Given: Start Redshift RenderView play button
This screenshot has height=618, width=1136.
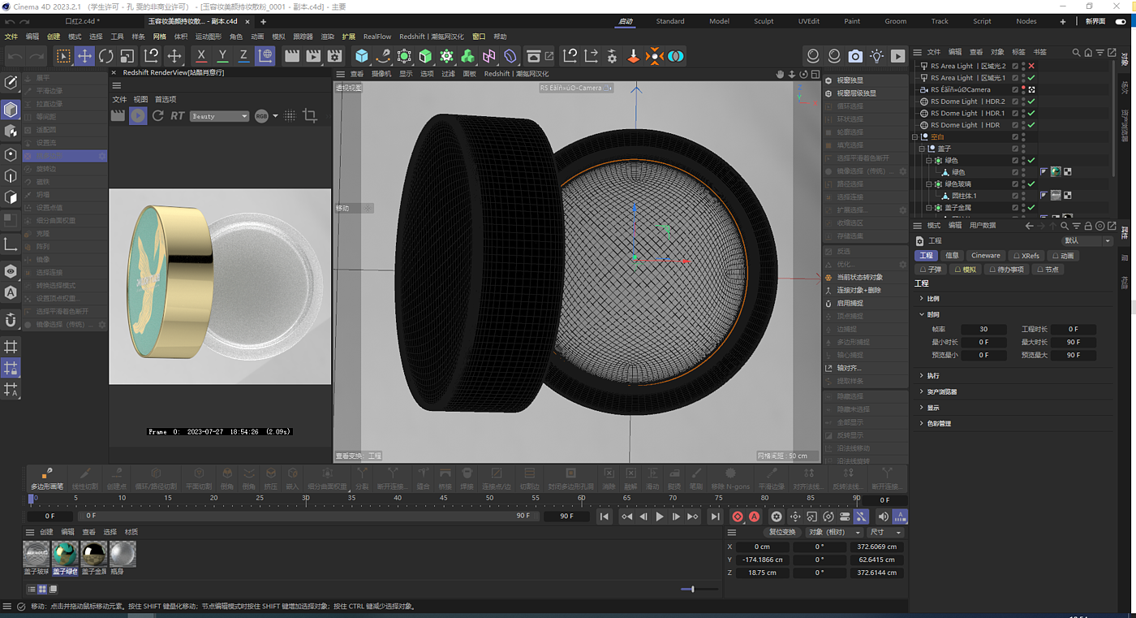Looking at the screenshot, I should point(138,116).
